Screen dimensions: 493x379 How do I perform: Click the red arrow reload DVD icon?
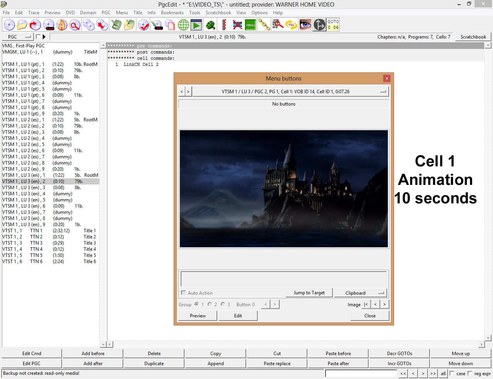click(35, 25)
